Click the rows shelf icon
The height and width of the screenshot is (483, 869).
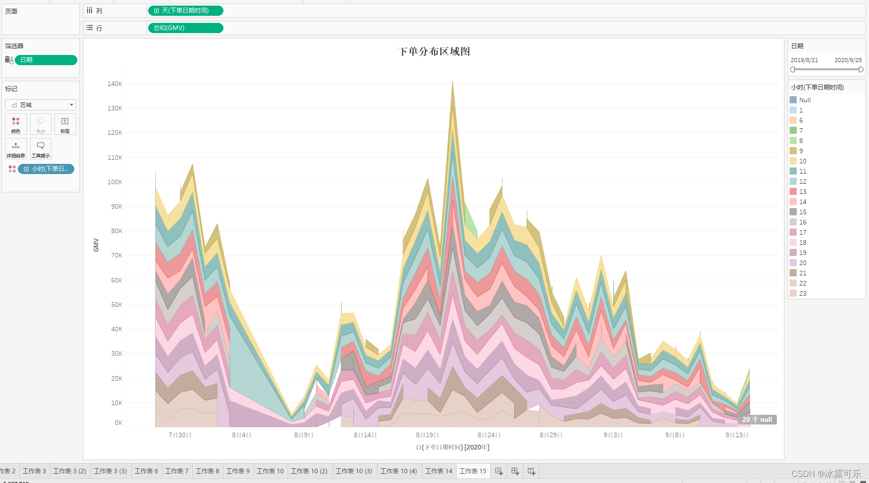coord(90,28)
